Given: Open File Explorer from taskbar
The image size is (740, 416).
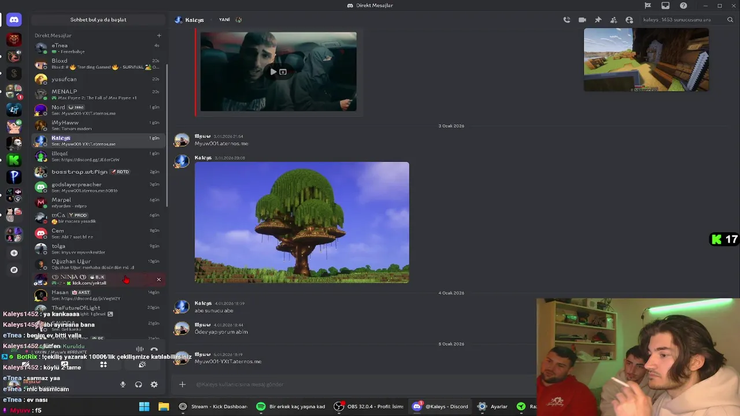Looking at the screenshot, I should coord(164,407).
